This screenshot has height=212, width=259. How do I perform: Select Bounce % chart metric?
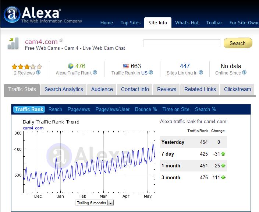[146, 109]
